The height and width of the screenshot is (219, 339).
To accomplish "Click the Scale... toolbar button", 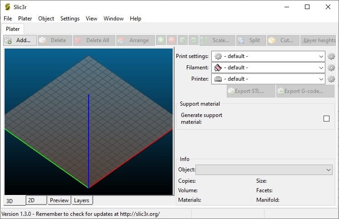I will [217, 40].
